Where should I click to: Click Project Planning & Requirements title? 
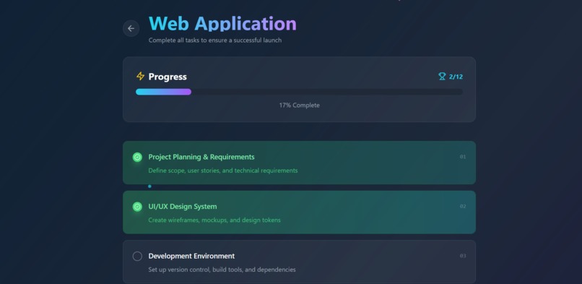(x=201, y=157)
